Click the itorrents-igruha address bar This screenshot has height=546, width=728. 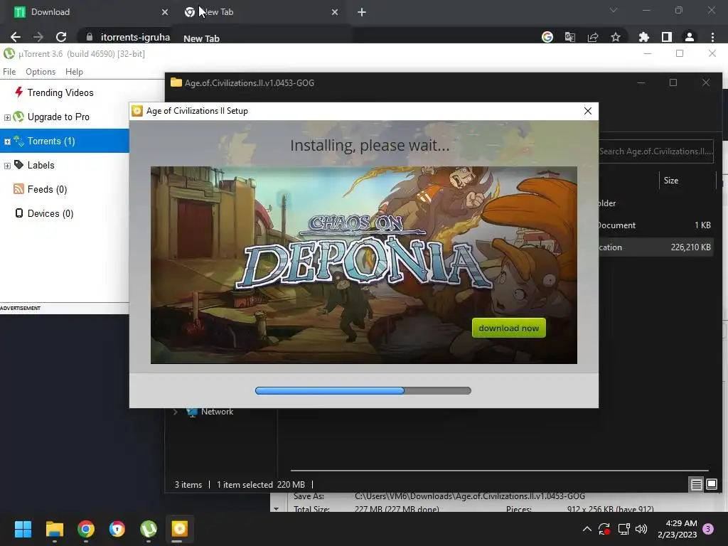click(x=134, y=37)
